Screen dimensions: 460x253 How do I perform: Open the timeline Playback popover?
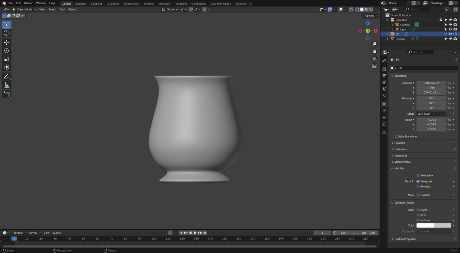pos(19,233)
